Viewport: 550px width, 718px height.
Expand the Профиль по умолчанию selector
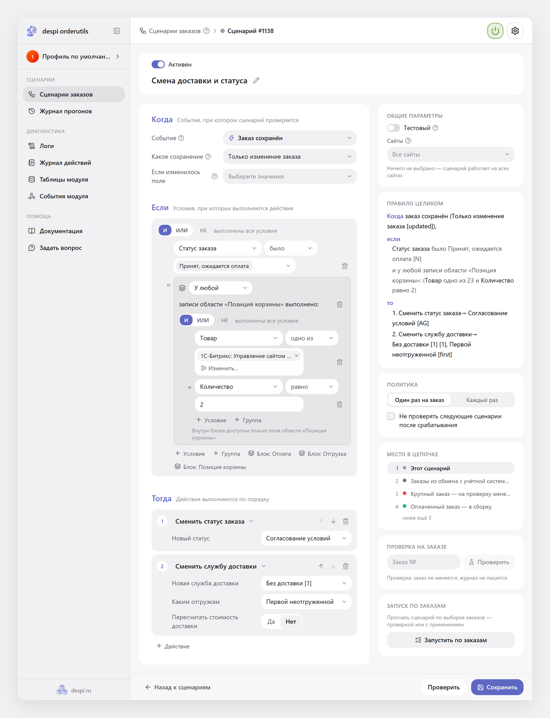74,56
